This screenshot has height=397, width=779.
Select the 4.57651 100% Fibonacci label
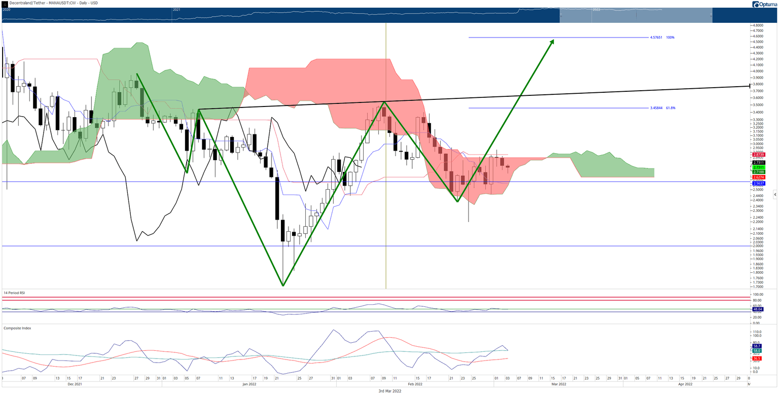pos(662,38)
